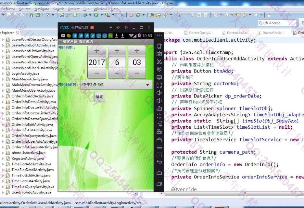Click the Nox sidebar three-dots more icon

[159, 35]
